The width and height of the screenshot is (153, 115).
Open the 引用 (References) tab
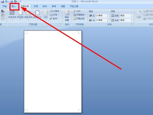(x=36, y=6)
